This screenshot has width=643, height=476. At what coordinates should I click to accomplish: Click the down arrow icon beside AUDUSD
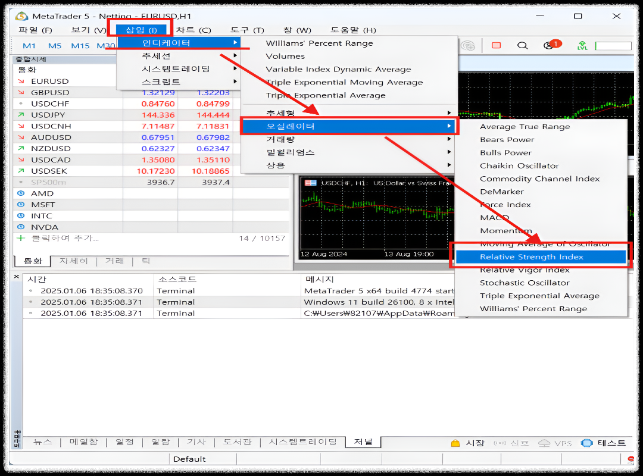click(x=21, y=137)
